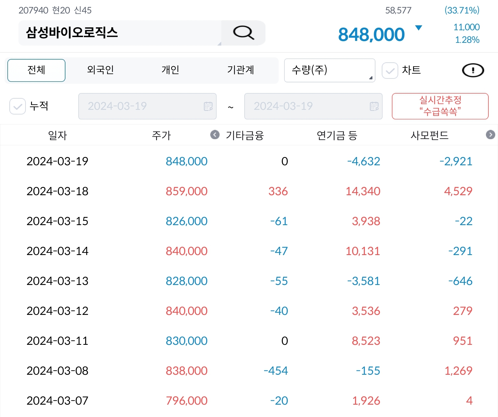Click price 826,000 cell
The height and width of the screenshot is (417, 498).
click(187, 221)
